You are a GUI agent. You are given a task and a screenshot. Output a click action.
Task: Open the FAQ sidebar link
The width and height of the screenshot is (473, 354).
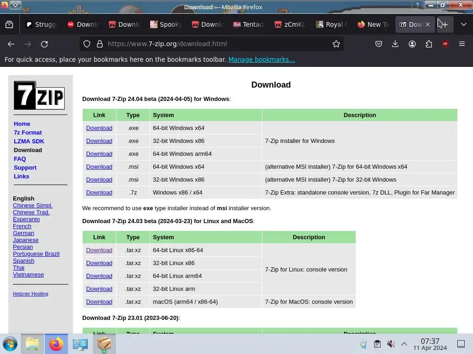(20, 159)
